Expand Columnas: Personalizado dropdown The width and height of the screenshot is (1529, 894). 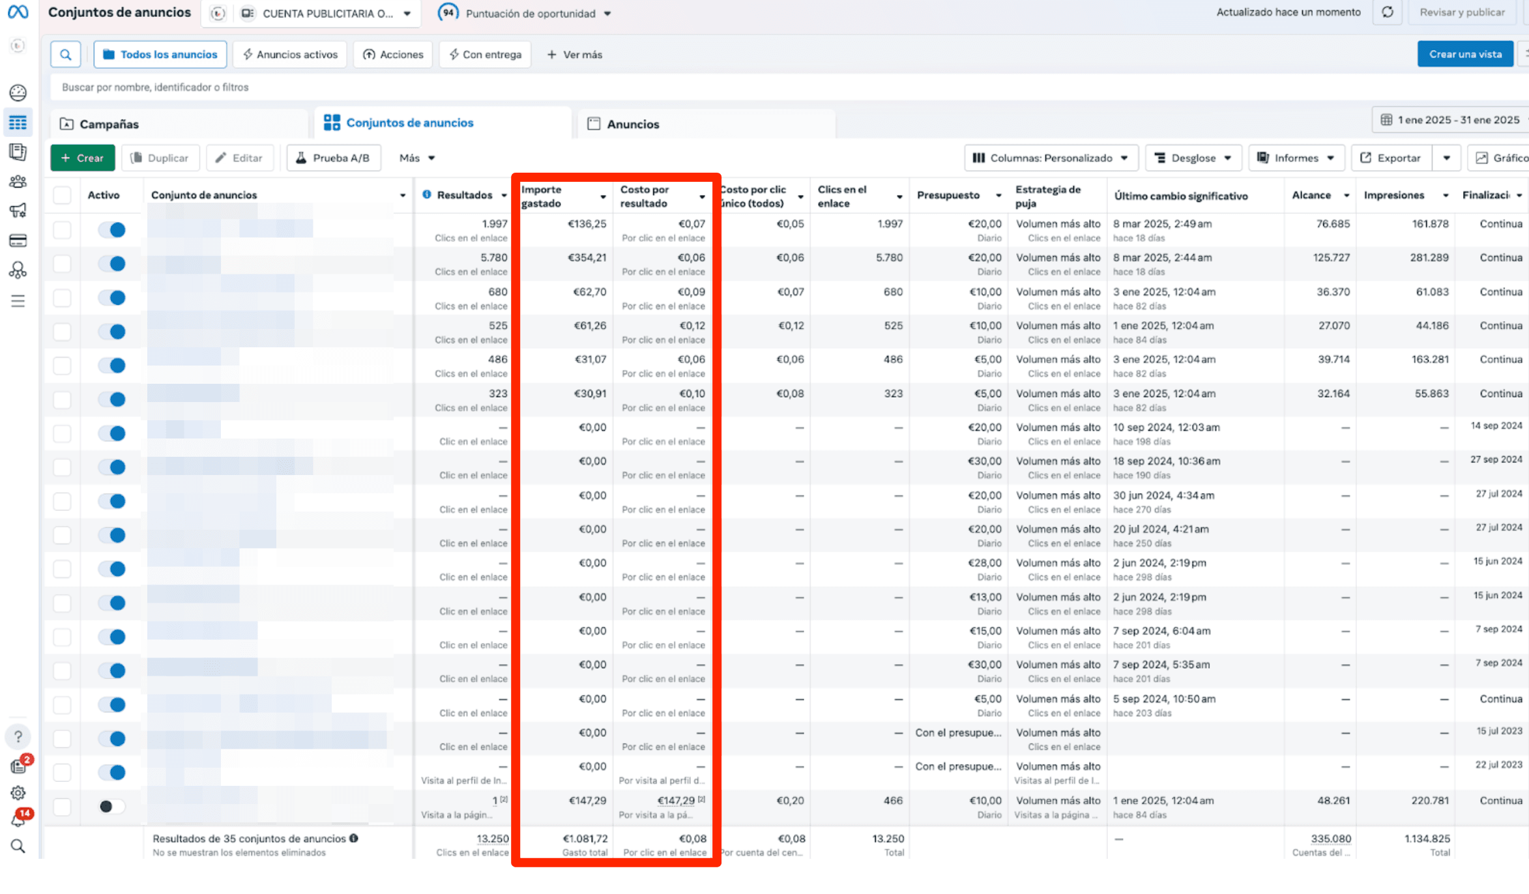[x=1050, y=158]
